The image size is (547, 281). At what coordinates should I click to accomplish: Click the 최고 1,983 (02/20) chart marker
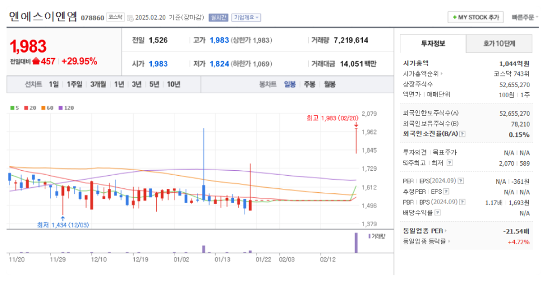tap(332, 118)
